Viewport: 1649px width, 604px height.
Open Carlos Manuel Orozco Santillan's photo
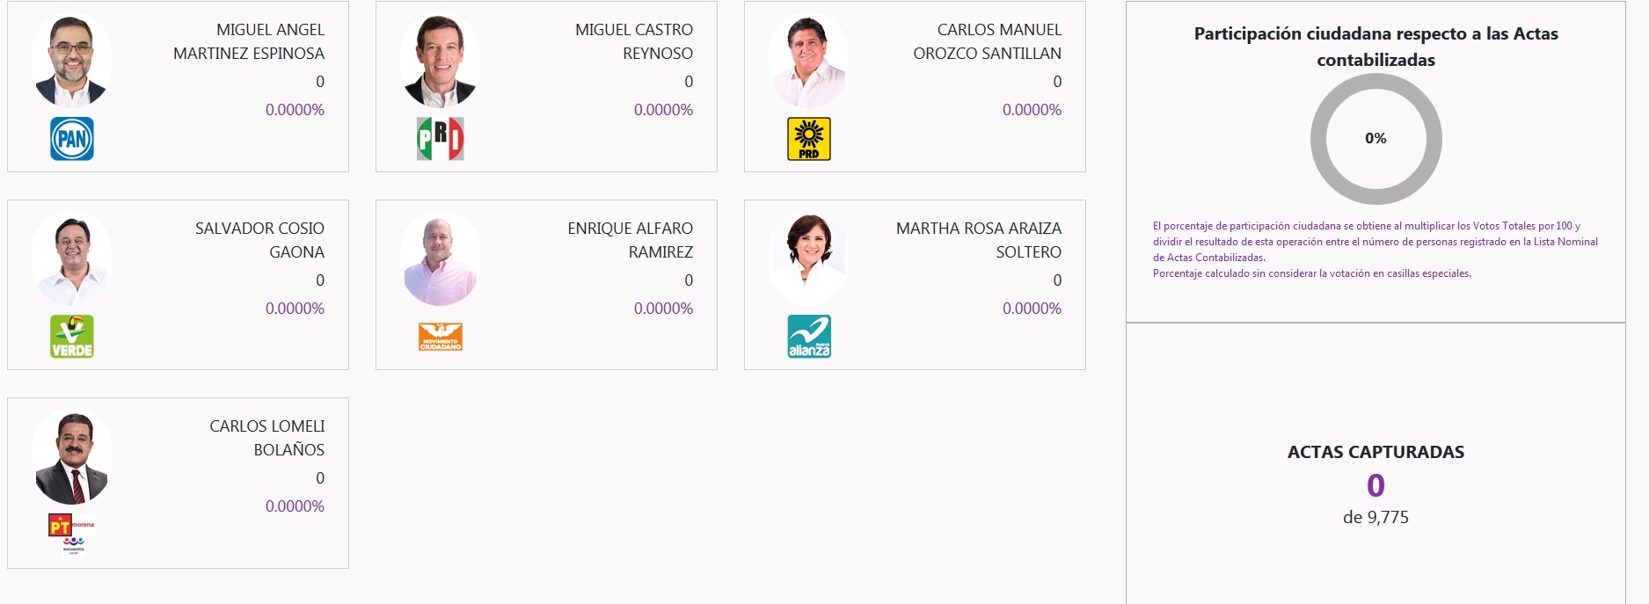click(808, 62)
